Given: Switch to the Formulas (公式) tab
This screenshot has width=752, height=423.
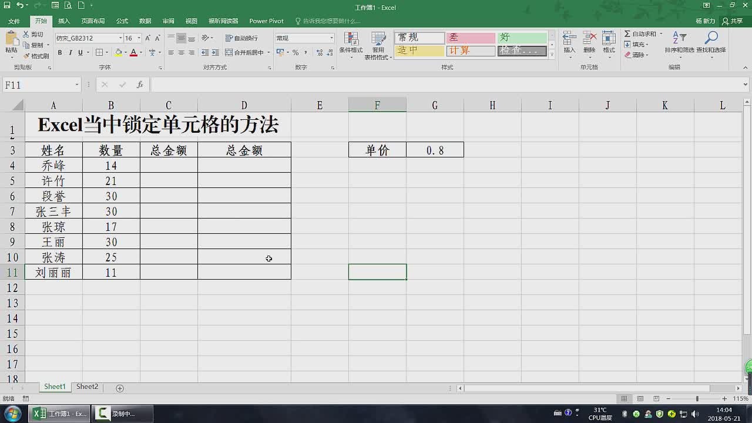Looking at the screenshot, I should 122,21.
